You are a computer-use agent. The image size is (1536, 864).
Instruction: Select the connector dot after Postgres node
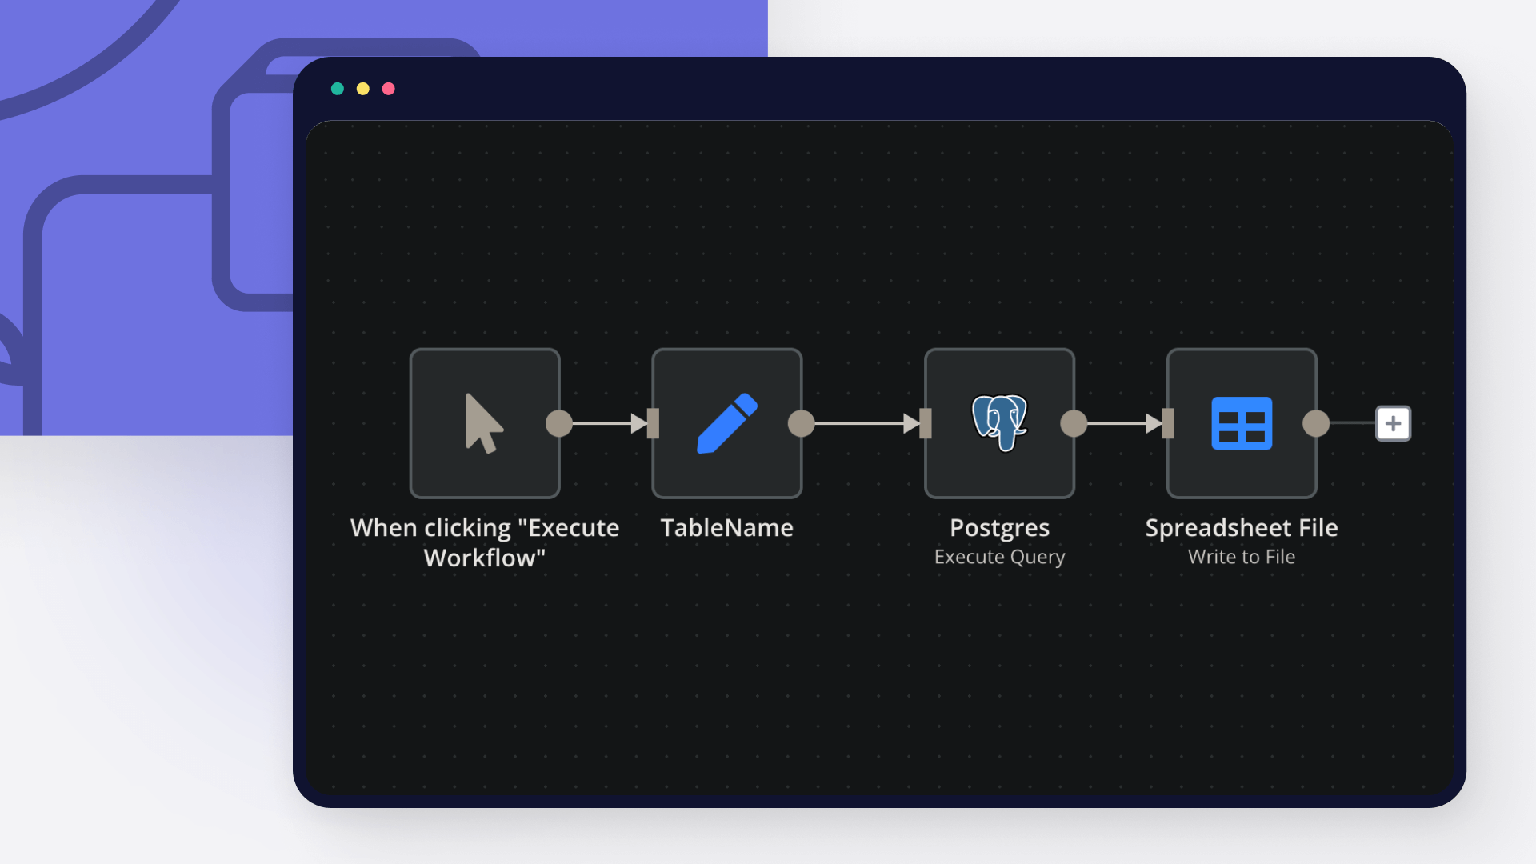click(x=1073, y=424)
